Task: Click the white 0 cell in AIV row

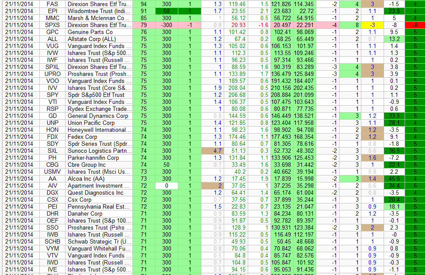Action: [166, 186]
